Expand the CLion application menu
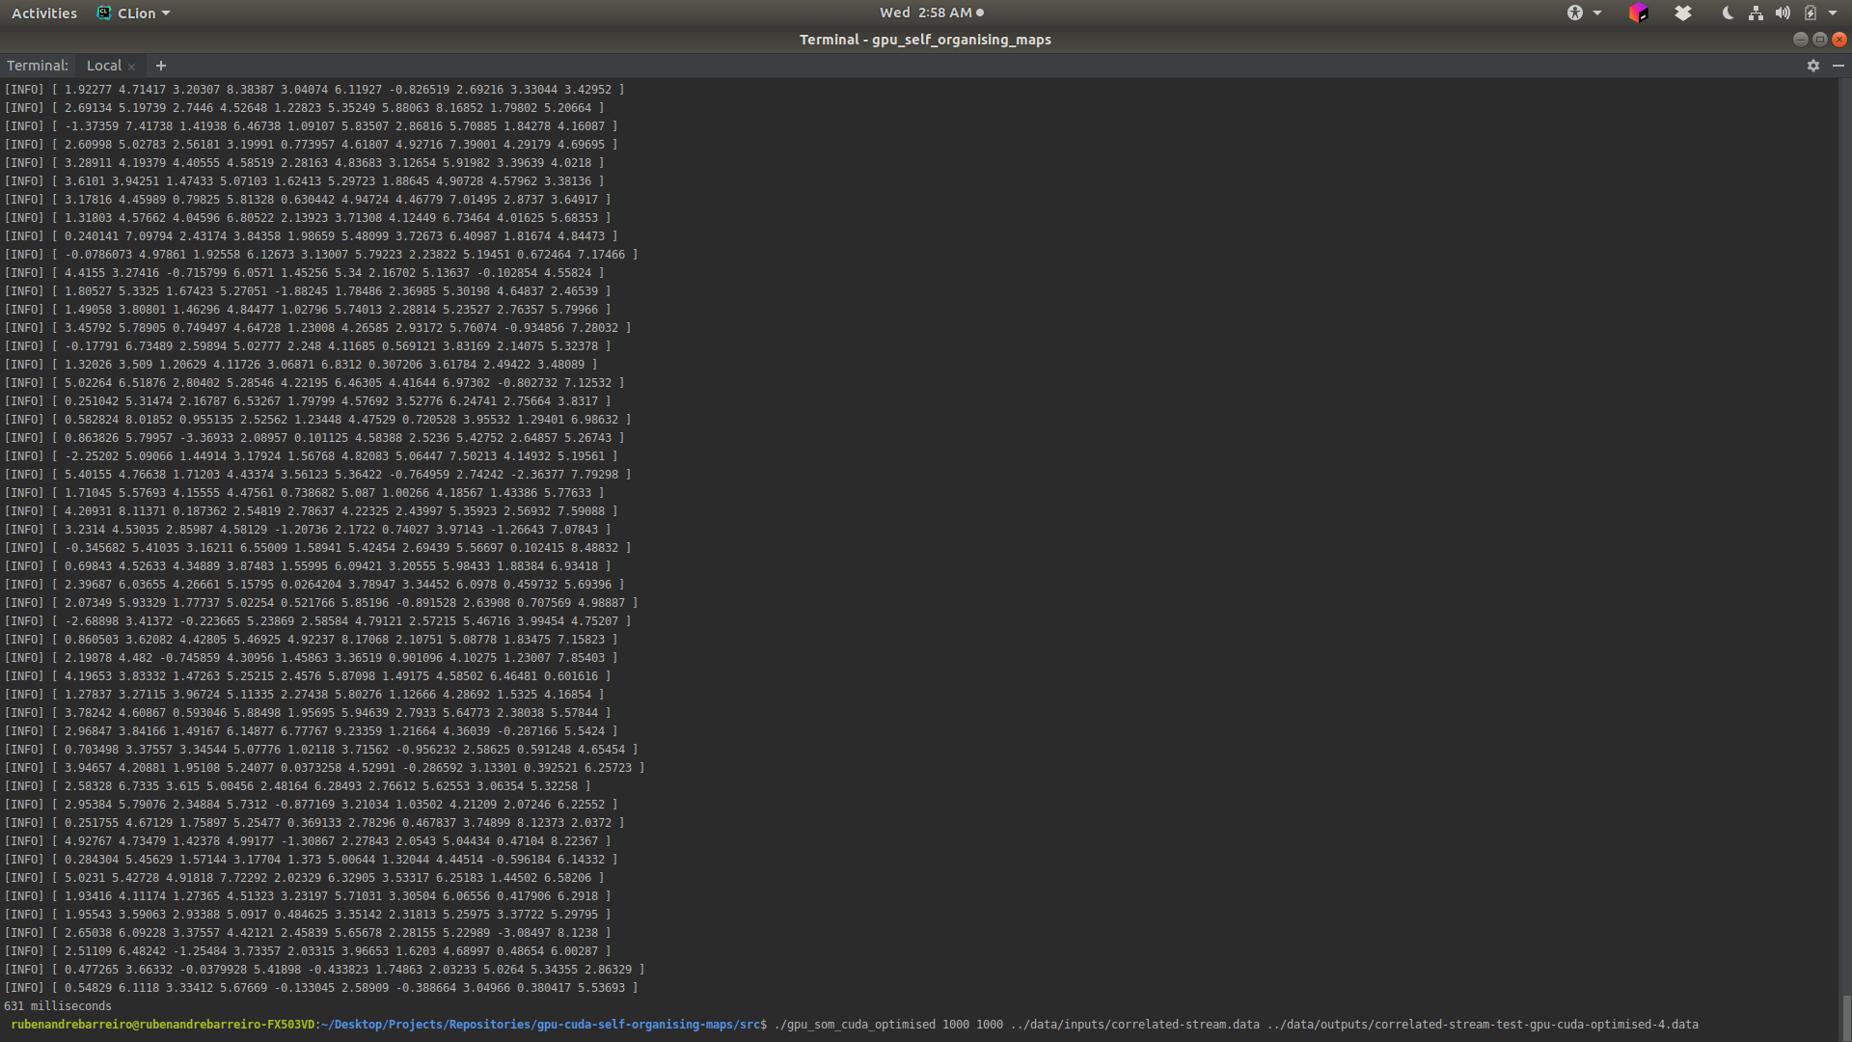 point(134,13)
